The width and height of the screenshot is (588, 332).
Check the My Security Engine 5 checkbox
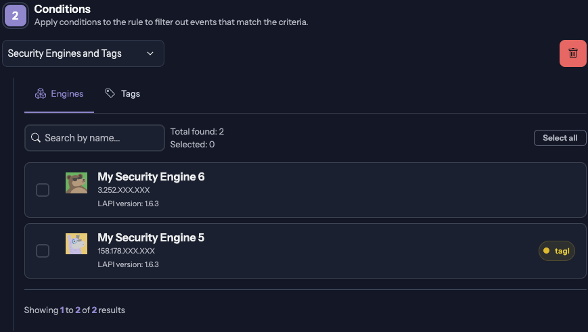(x=43, y=251)
